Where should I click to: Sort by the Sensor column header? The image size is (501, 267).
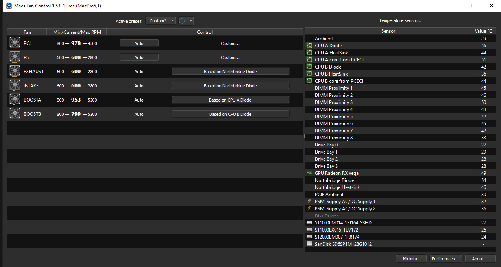tap(388, 31)
